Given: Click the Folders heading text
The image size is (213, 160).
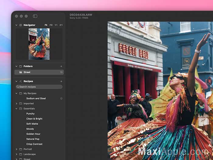Looking at the screenshot, I should point(28,66).
